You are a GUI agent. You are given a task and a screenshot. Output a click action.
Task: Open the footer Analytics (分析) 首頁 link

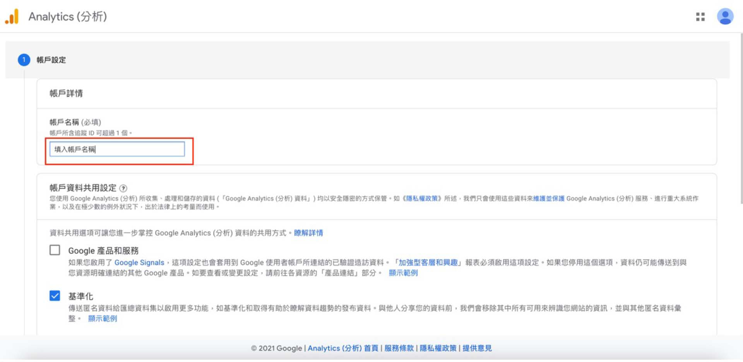pyautogui.click(x=343, y=348)
